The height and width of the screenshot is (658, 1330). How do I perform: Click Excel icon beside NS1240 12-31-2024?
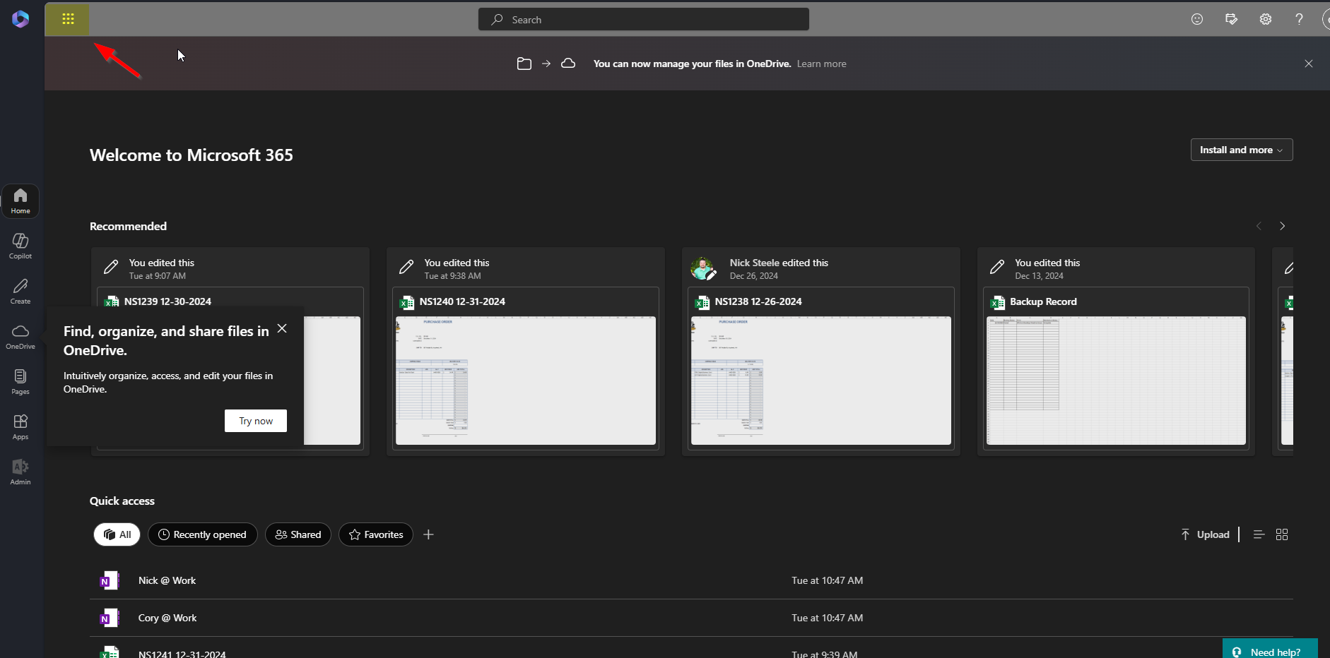[x=407, y=302]
